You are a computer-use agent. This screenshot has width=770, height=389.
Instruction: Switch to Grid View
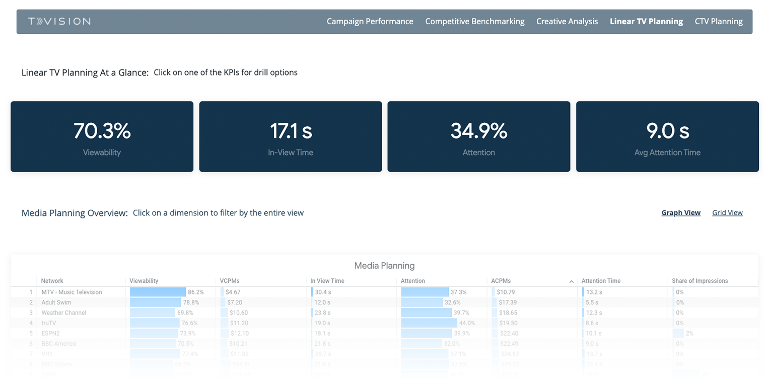[727, 212]
